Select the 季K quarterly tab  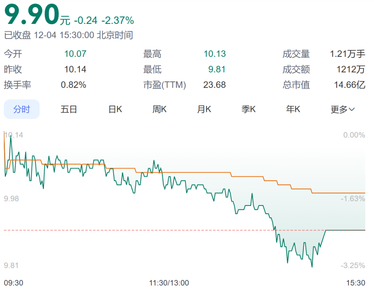pos(248,109)
